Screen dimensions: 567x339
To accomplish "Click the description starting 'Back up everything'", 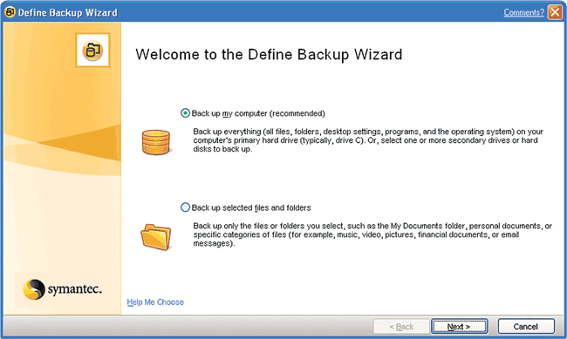I will point(368,140).
